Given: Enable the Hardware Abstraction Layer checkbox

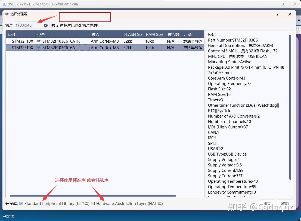Looking at the screenshot, I should [x=93, y=204].
